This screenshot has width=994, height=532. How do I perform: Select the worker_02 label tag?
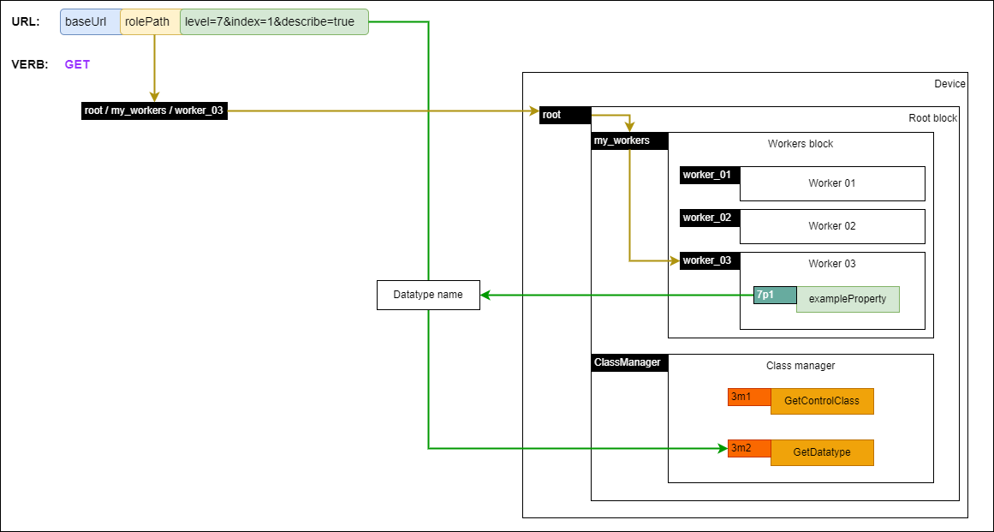pos(708,218)
